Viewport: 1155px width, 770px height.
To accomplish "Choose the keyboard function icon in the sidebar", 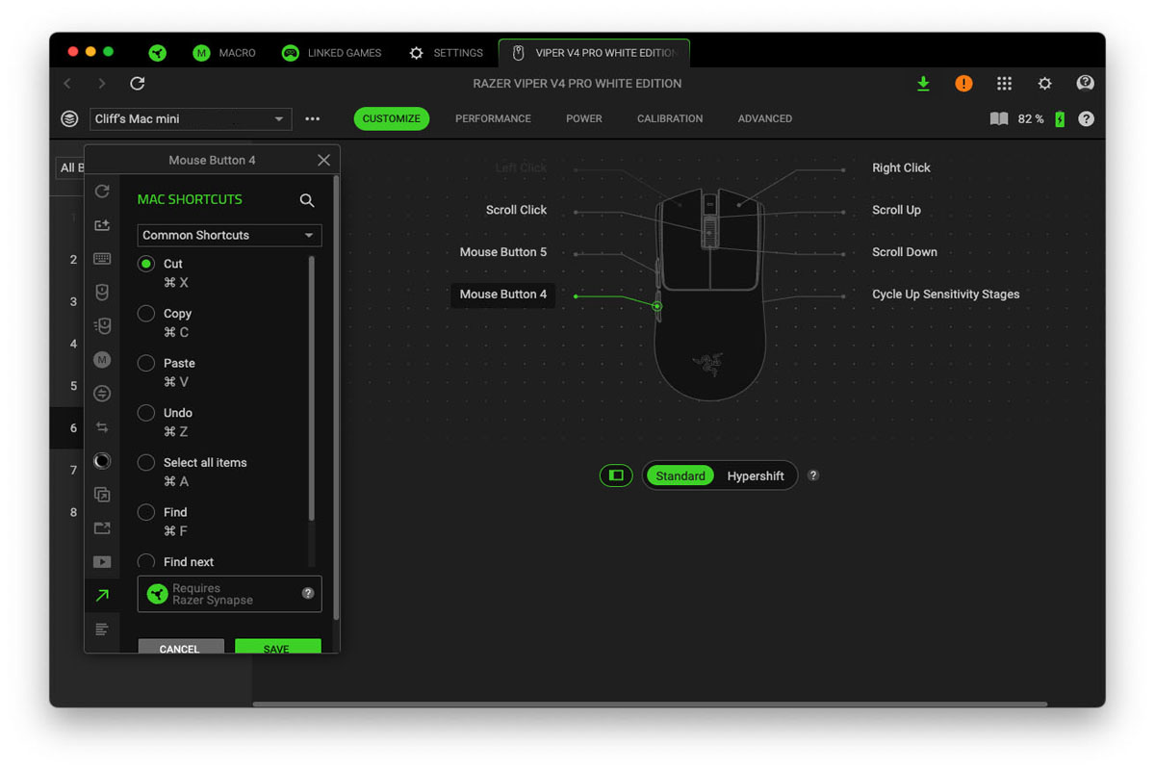I will [102, 259].
